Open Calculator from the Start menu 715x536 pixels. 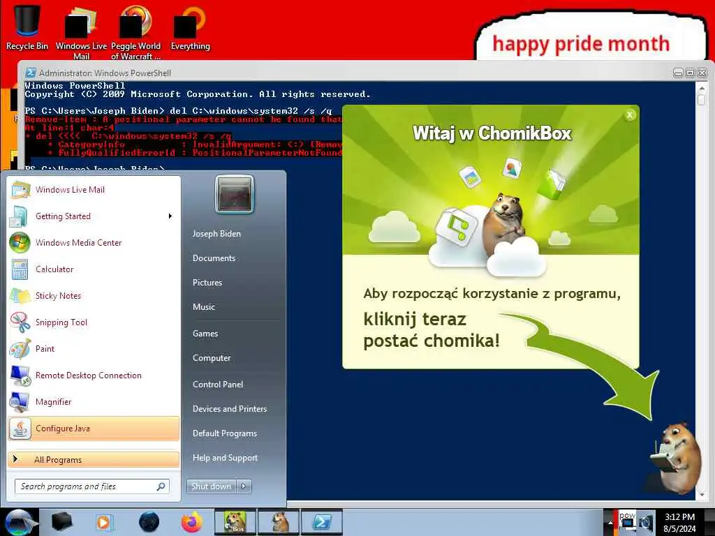(94, 269)
